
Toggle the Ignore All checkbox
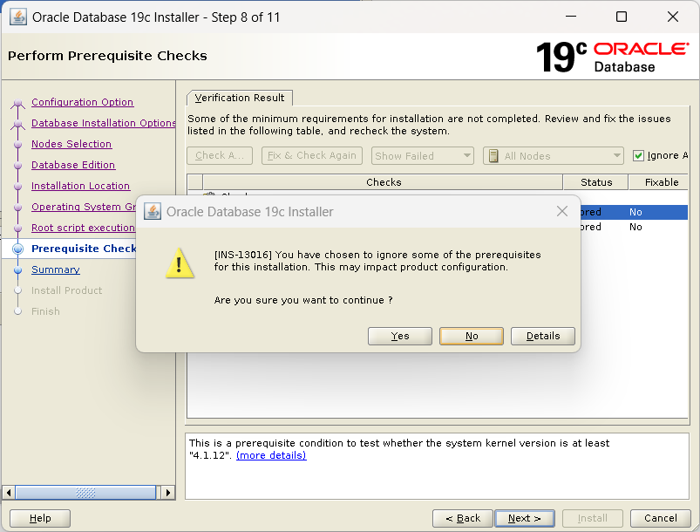[638, 155]
